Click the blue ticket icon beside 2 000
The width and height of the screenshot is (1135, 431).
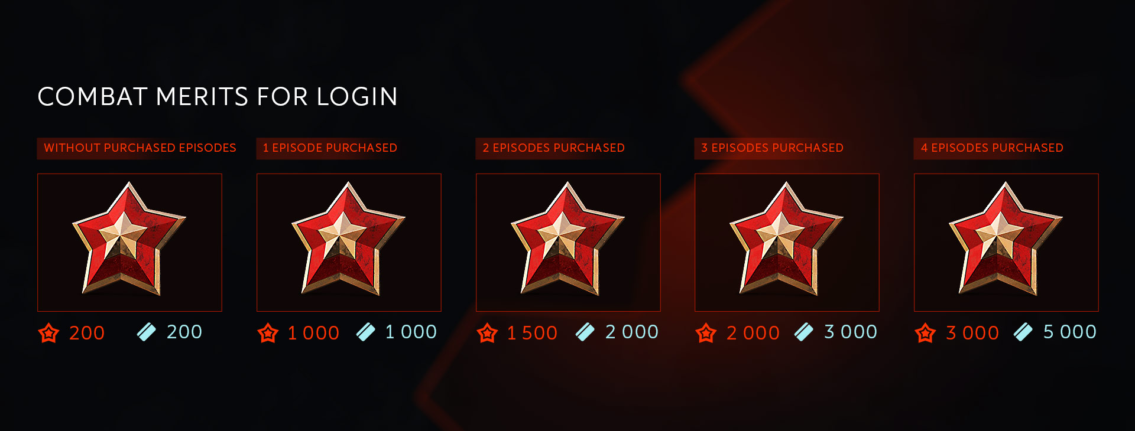point(585,332)
